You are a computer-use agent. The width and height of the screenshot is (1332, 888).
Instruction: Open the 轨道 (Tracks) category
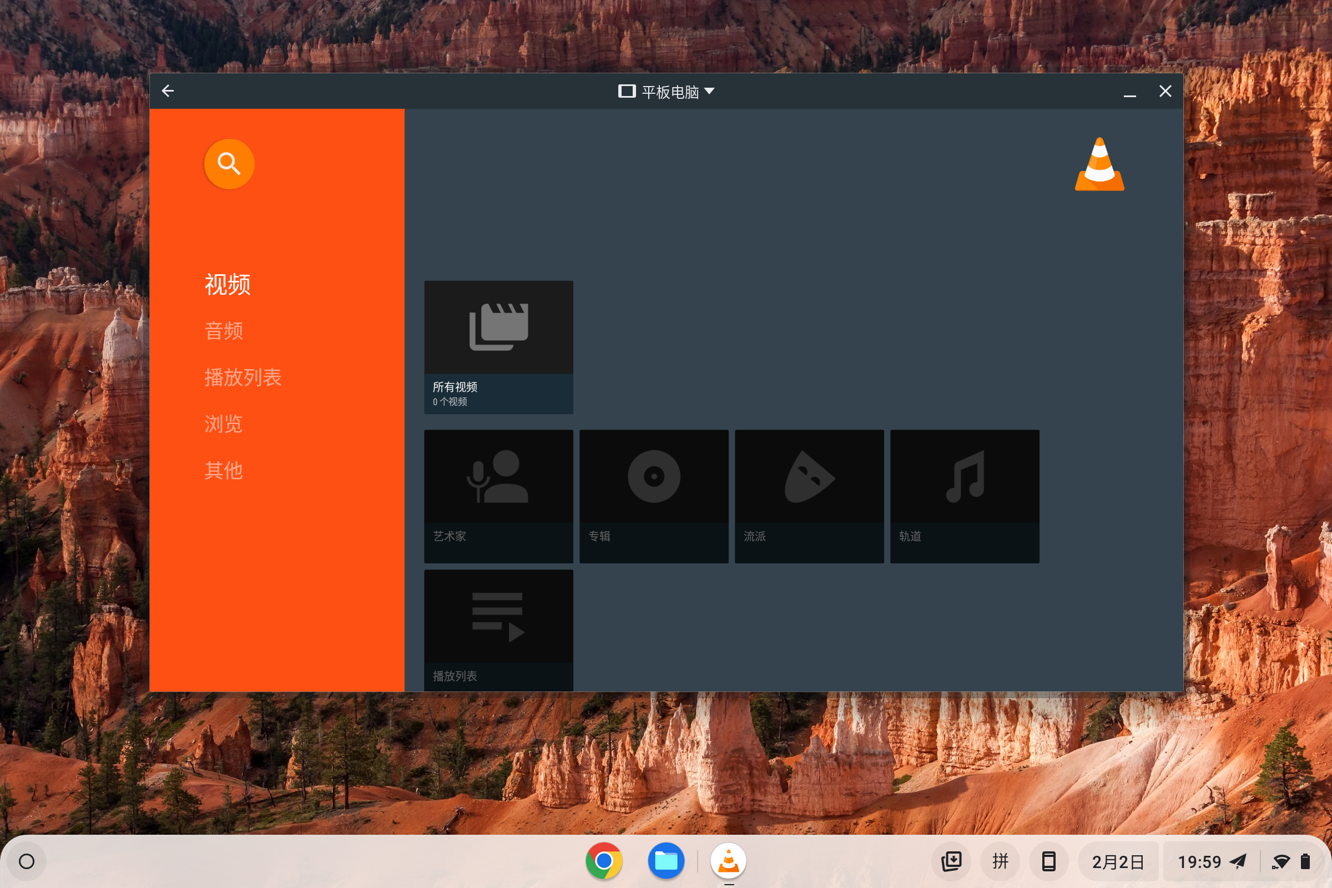pos(965,496)
